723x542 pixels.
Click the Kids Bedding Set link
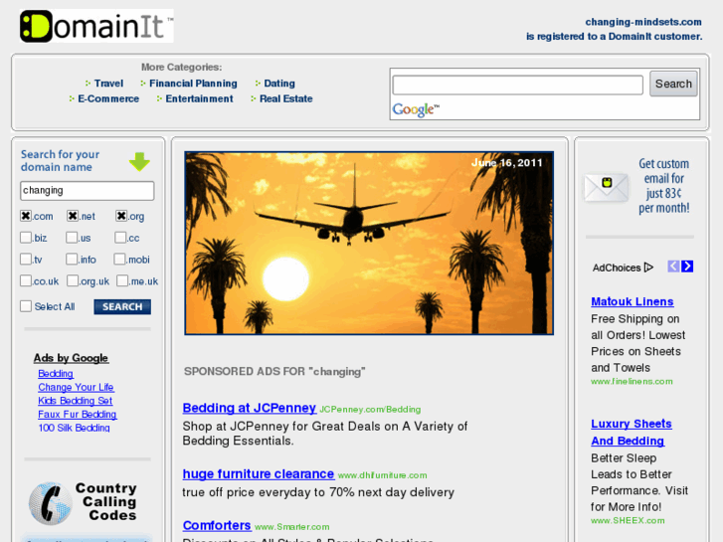[76, 401]
